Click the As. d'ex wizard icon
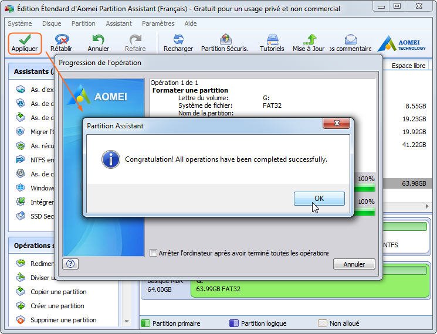The image size is (437, 334). [x=21, y=89]
